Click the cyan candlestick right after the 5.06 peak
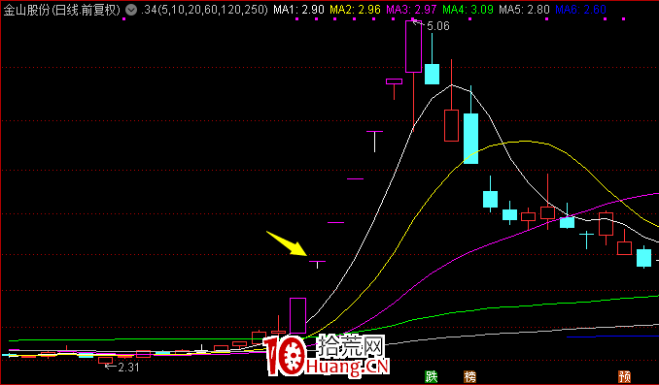659x385 pixels. pyautogui.click(x=433, y=74)
